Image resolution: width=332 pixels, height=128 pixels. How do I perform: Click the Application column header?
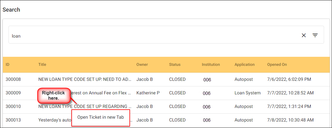[244, 64]
